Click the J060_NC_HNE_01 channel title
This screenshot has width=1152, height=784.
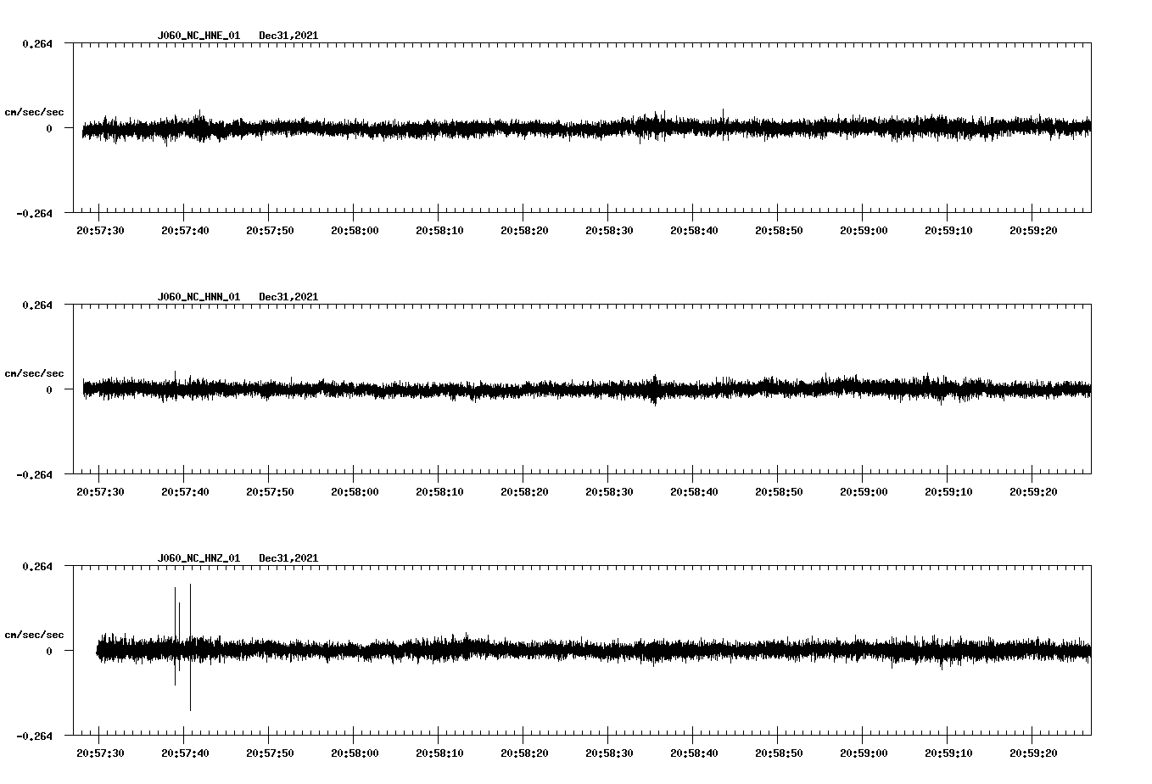[199, 36]
